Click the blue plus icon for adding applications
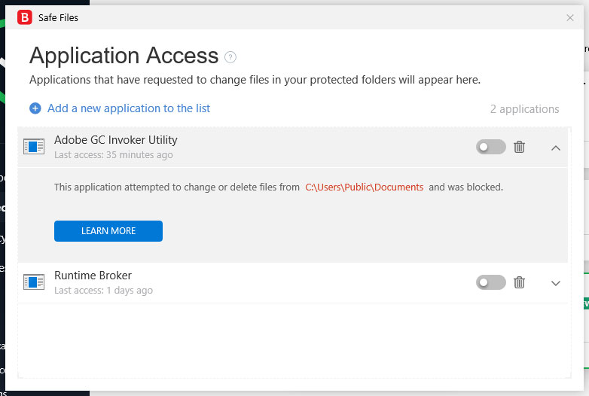This screenshot has width=589, height=396. 35,108
